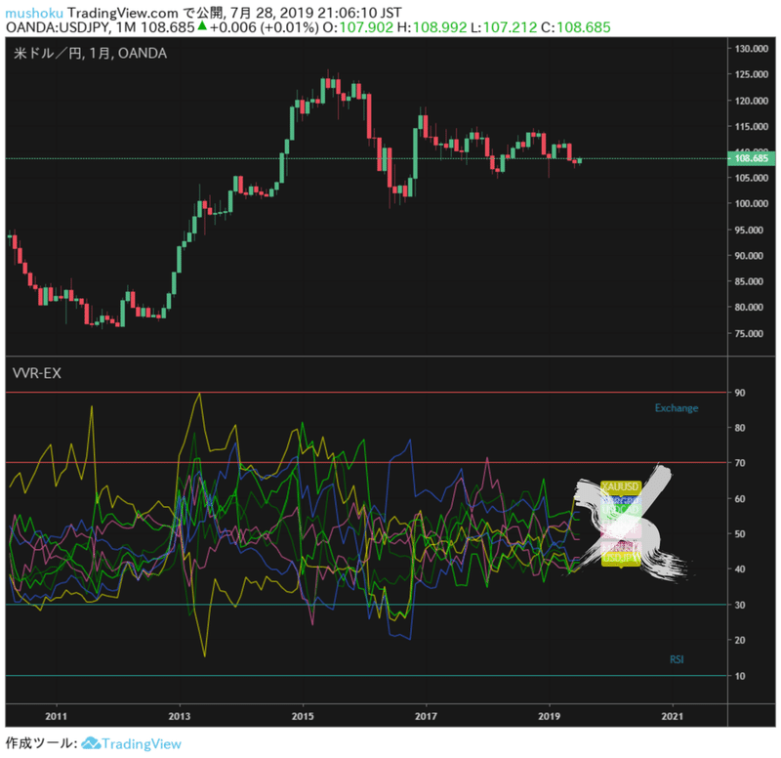Click the RSI scale value 40
This screenshot has height=758, width=781.
tap(740, 569)
